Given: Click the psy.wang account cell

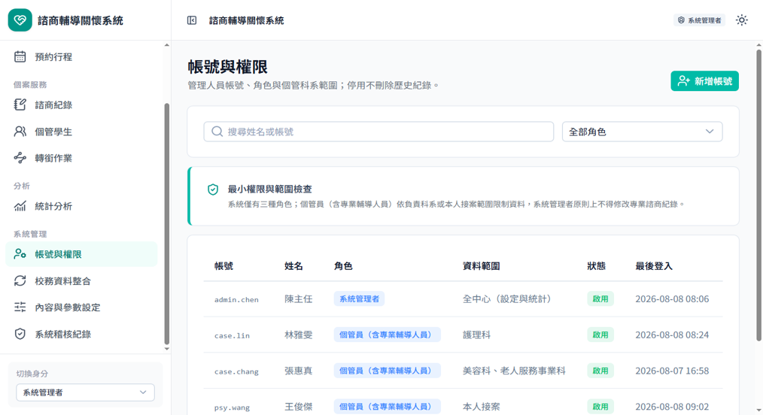Looking at the screenshot, I should pyautogui.click(x=232, y=407).
